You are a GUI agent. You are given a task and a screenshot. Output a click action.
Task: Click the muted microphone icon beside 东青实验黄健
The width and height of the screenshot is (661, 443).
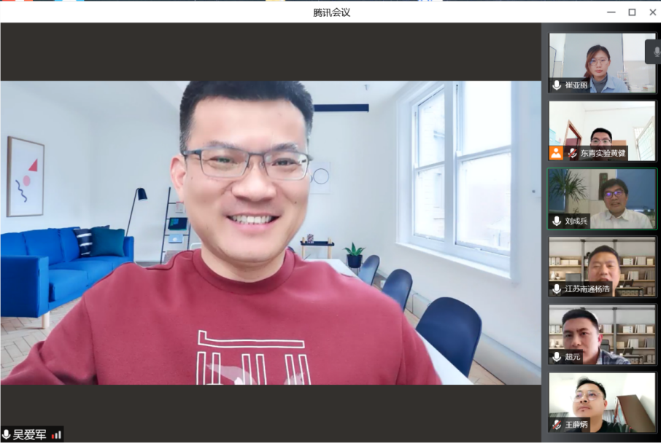(x=572, y=153)
